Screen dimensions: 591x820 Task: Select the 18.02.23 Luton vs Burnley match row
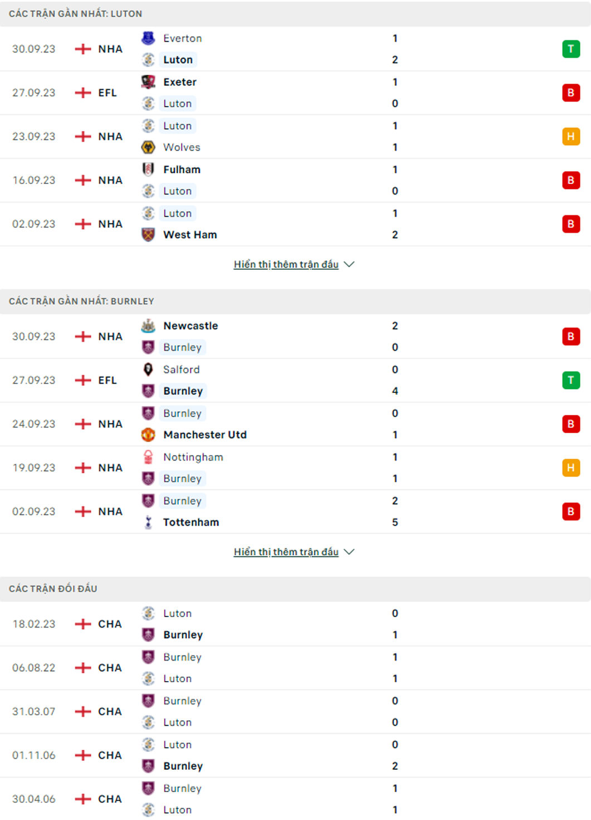coord(295,624)
